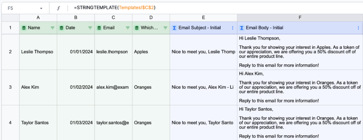Select the Taylor Santos name cell
The image size is (363, 140).
point(38,123)
